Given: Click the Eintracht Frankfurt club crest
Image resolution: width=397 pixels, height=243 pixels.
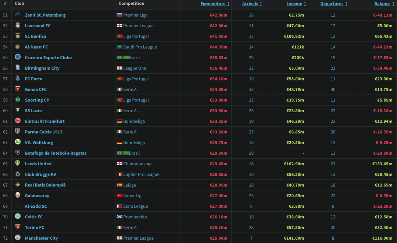Looking at the screenshot, I should (x=18, y=120).
